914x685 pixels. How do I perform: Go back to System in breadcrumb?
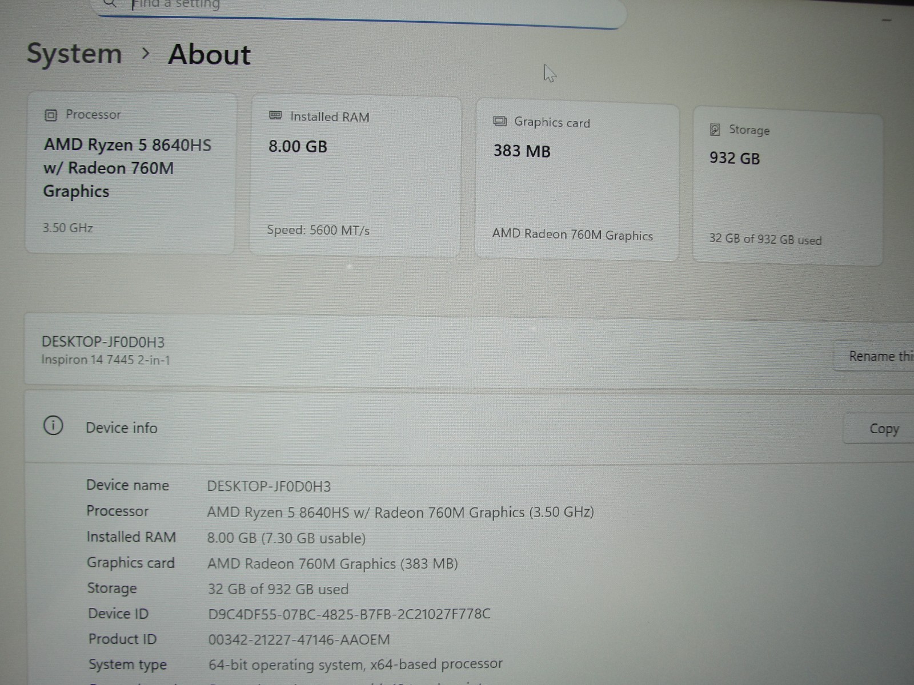(74, 54)
